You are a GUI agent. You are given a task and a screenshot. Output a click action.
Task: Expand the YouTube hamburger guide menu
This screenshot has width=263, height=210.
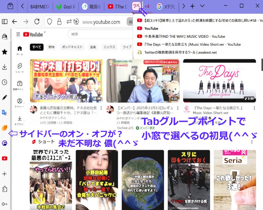18,35
